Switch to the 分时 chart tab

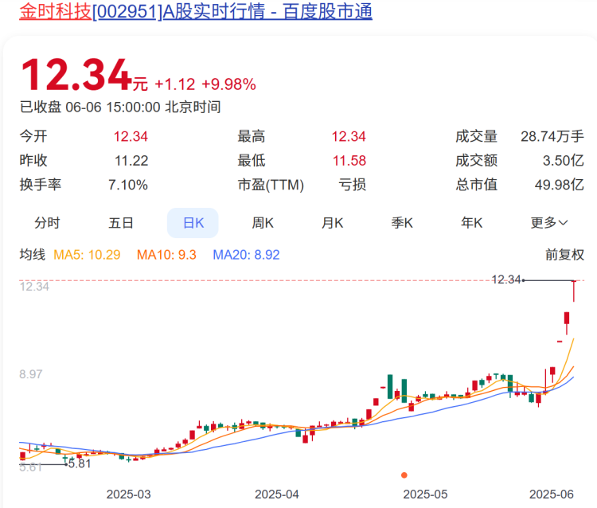coord(47,223)
